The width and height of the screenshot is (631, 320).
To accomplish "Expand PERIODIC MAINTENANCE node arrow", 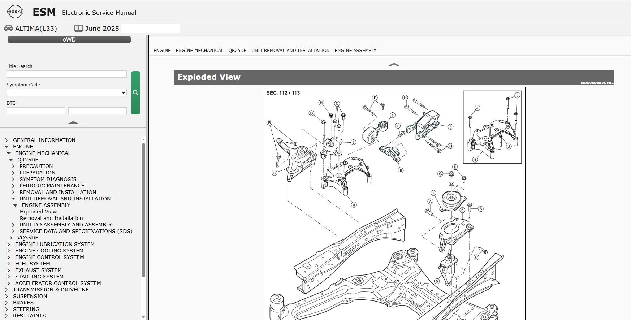I will coord(13,186).
